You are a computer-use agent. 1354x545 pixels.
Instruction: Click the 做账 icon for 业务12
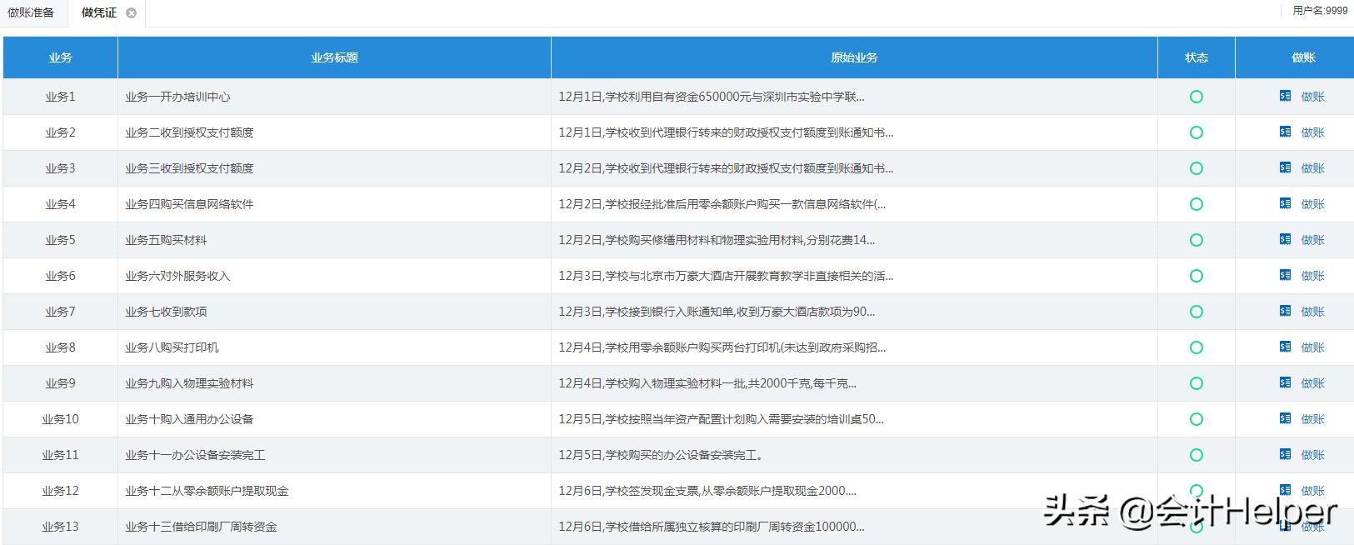[1285, 490]
